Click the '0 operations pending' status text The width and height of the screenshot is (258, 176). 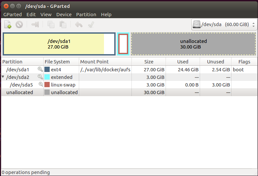click(x=26, y=172)
